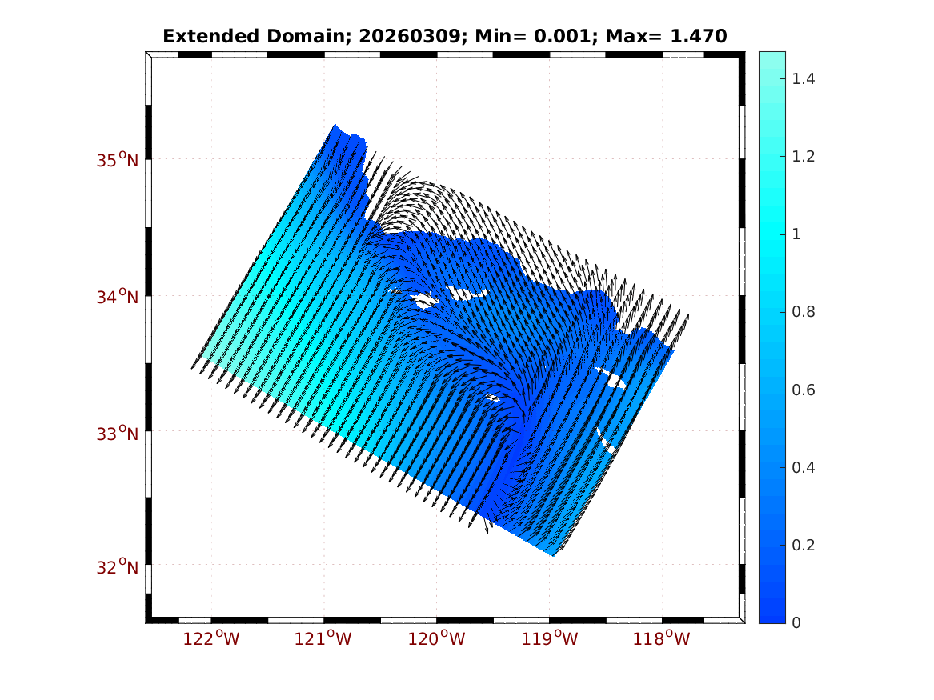Click the colorbar tick label 0.8
Image resolution: width=934 pixels, height=700 pixels.
(804, 311)
